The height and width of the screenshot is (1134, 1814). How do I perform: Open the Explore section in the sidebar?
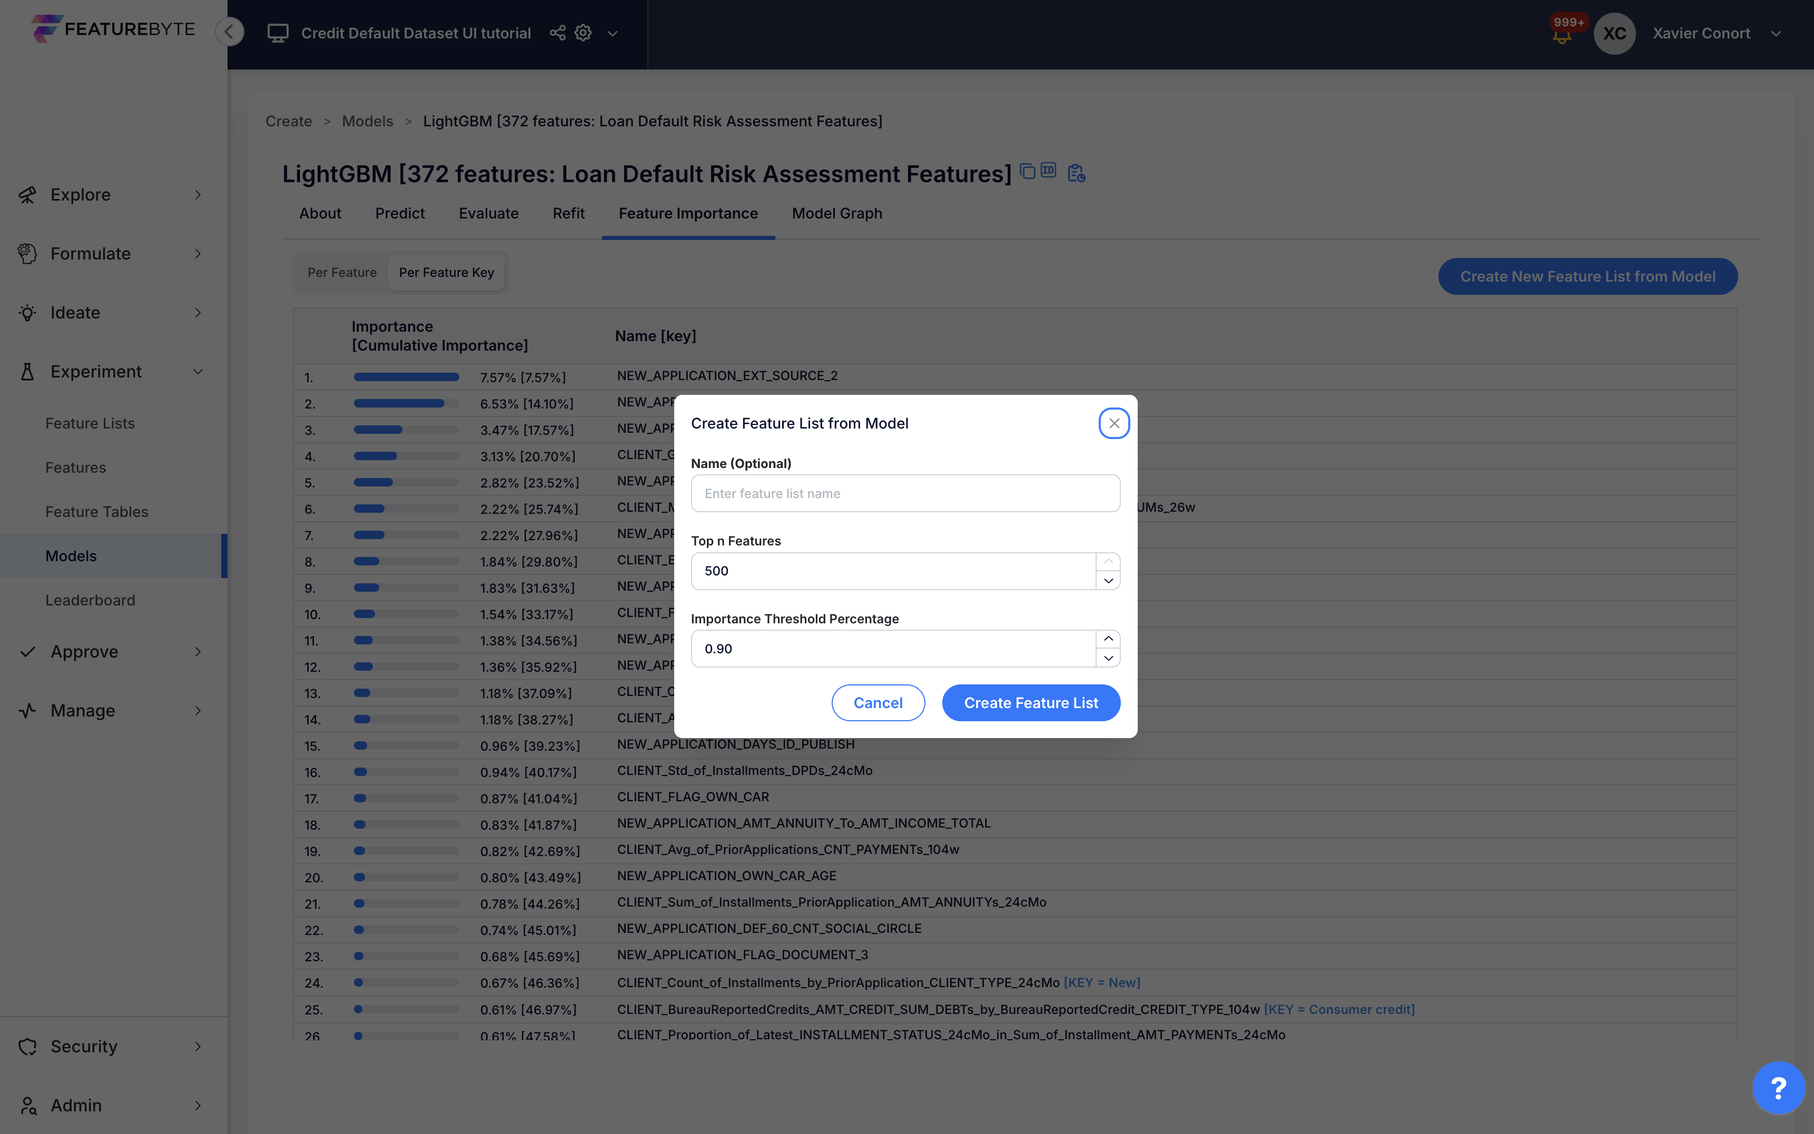point(80,194)
